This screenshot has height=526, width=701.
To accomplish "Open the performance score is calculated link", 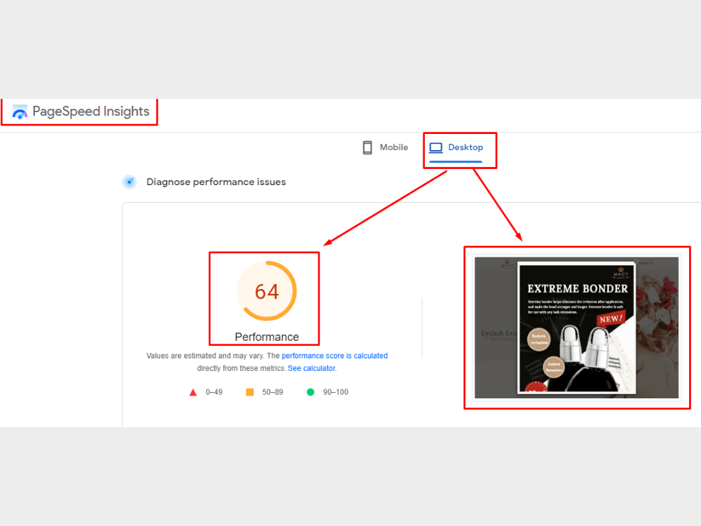I will click(x=334, y=356).
